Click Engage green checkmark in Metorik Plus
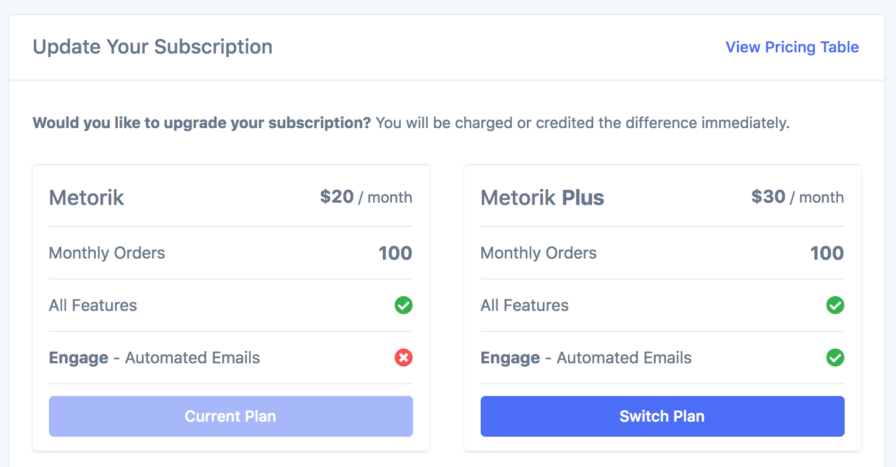The image size is (896, 467). pos(835,358)
